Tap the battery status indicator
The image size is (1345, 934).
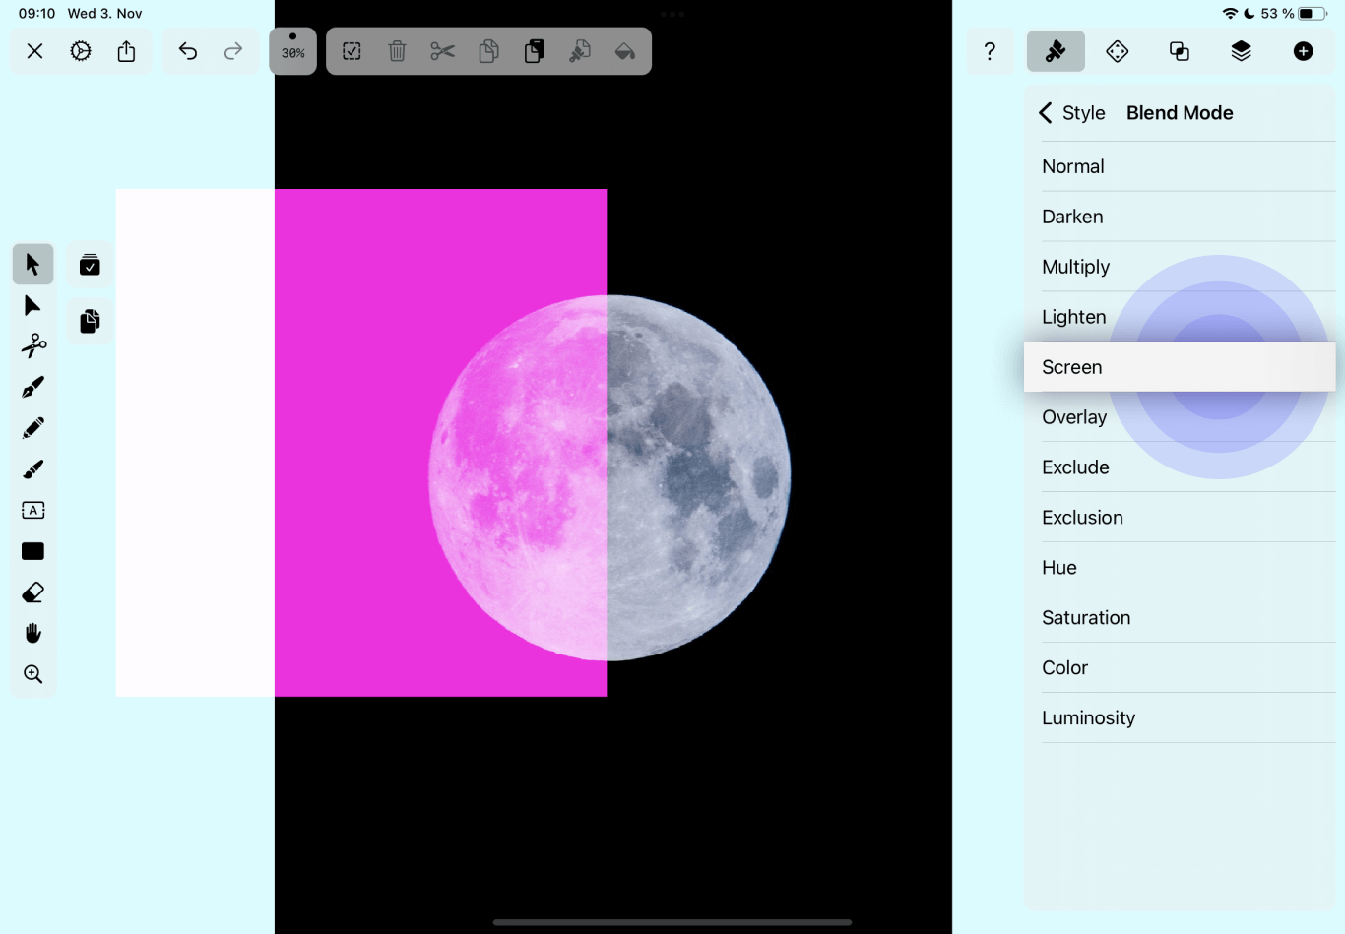(x=1313, y=14)
